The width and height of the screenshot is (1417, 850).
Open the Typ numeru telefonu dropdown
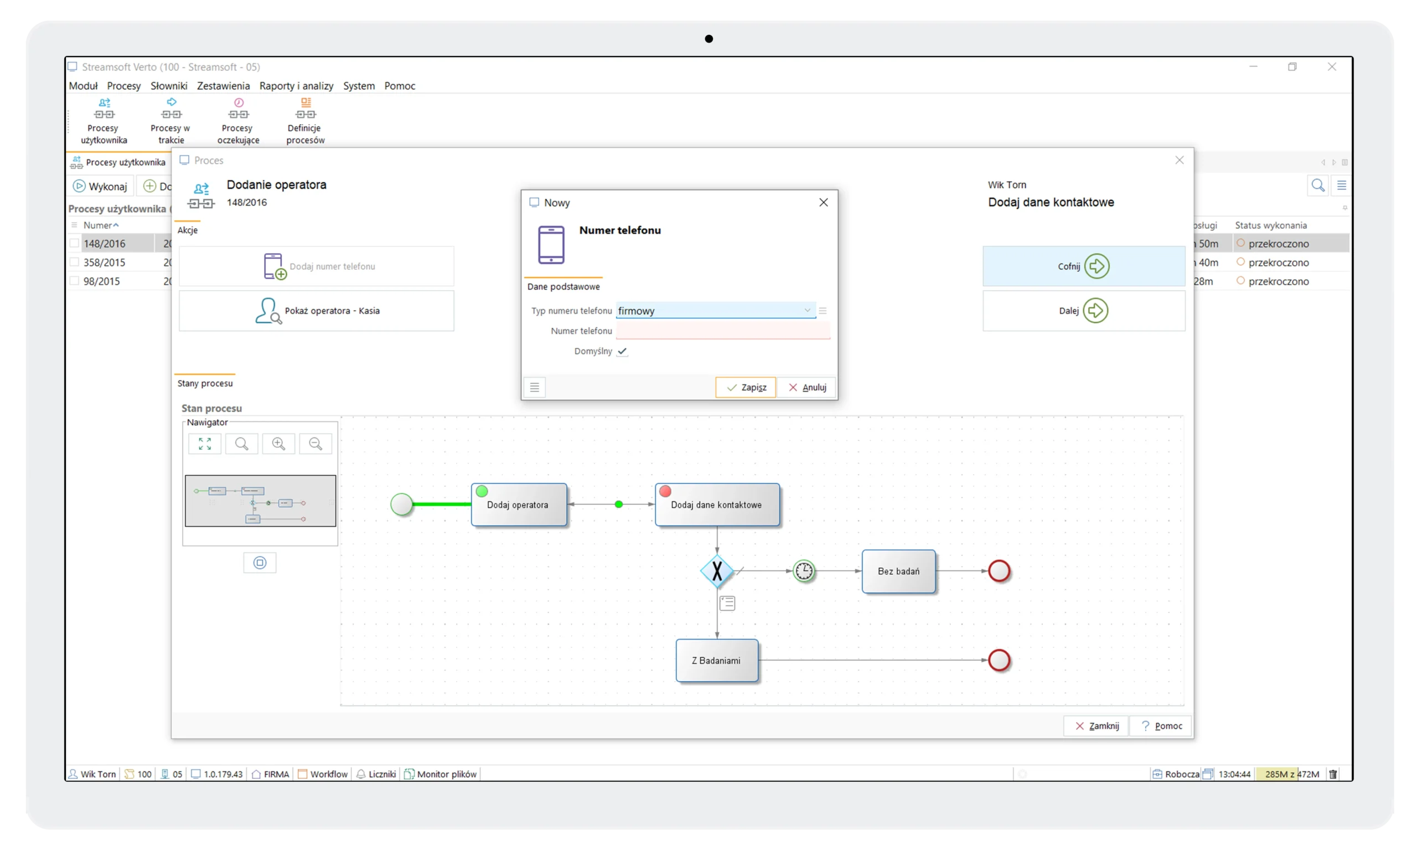pyautogui.click(x=807, y=310)
